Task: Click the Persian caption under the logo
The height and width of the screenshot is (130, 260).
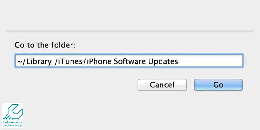Action: [13, 125]
